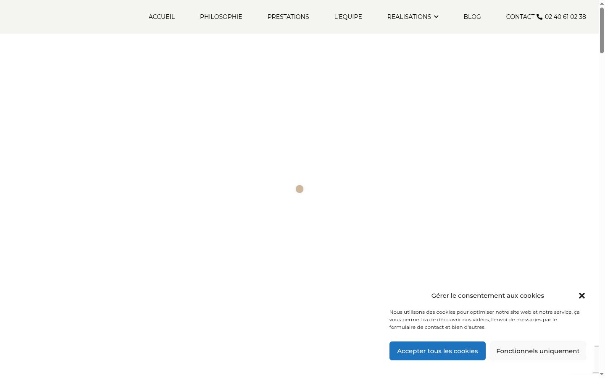Click the 'Nous utilisons des cookies' paragraph

pos(484,320)
